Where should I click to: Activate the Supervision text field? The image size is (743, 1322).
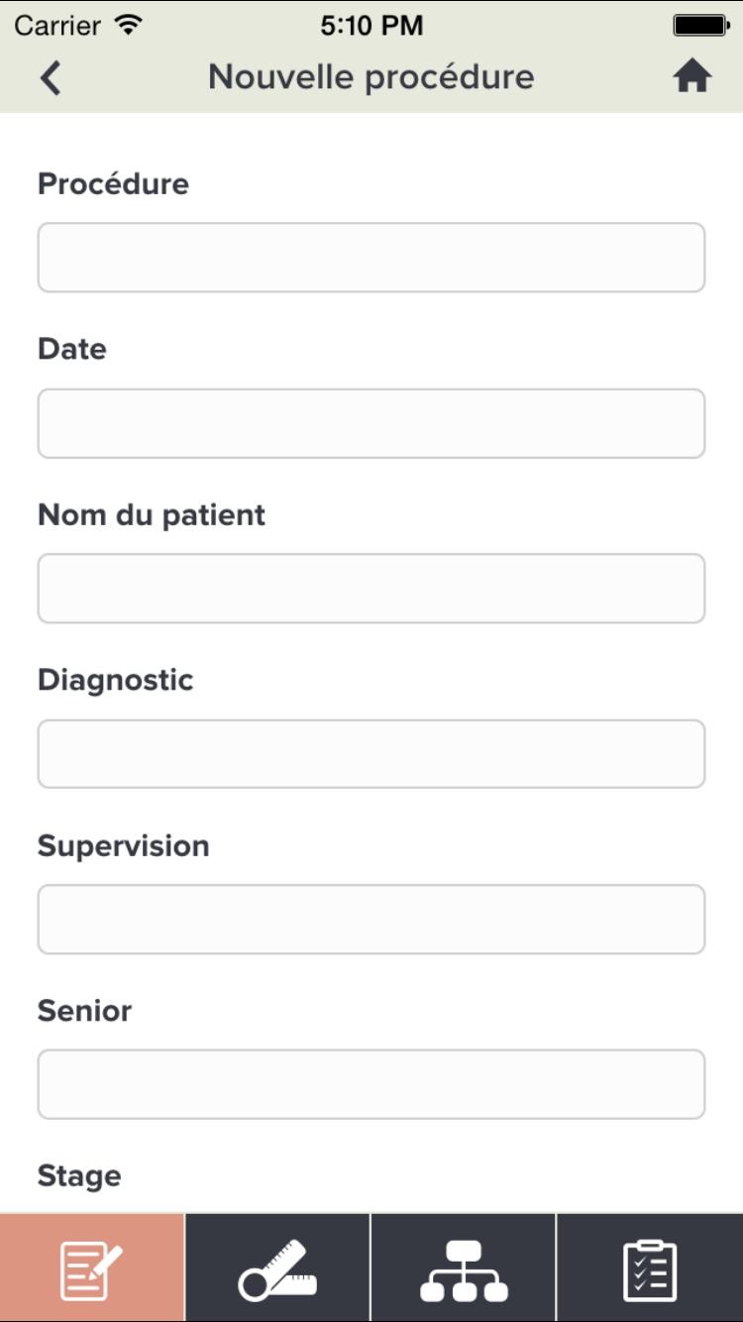(x=371, y=920)
